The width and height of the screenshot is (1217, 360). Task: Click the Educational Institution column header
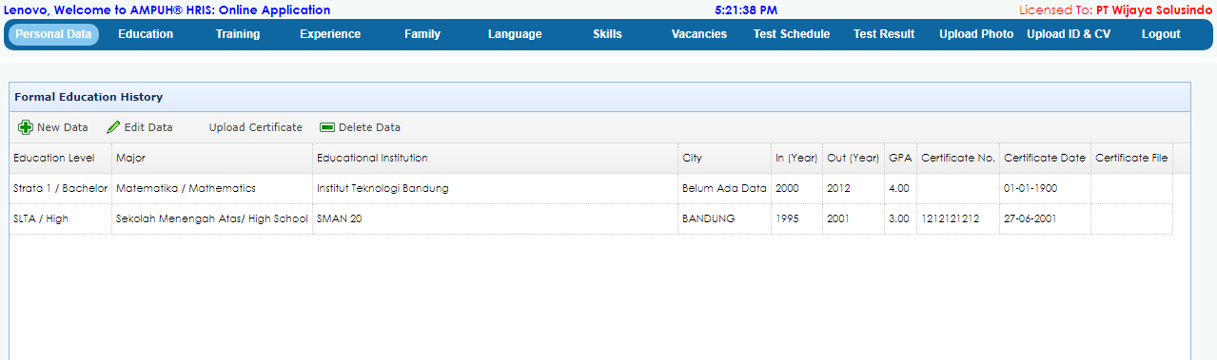pyautogui.click(x=496, y=158)
